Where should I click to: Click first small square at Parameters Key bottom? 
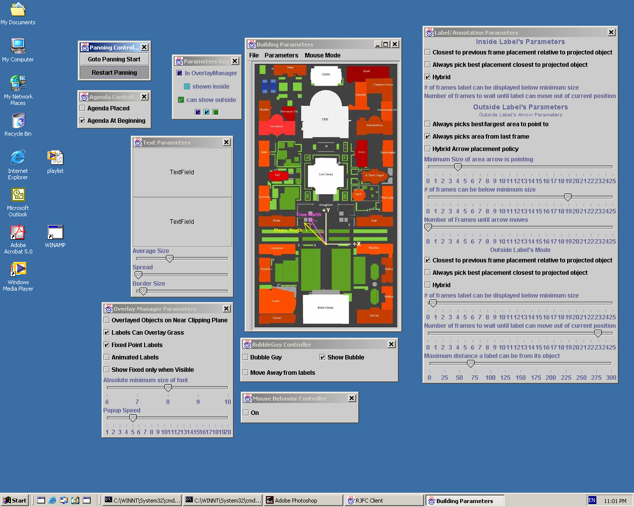[198, 112]
